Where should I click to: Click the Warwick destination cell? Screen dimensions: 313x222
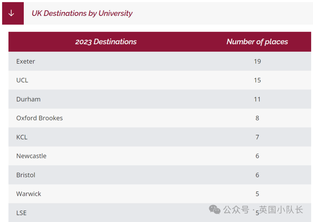pos(29,194)
